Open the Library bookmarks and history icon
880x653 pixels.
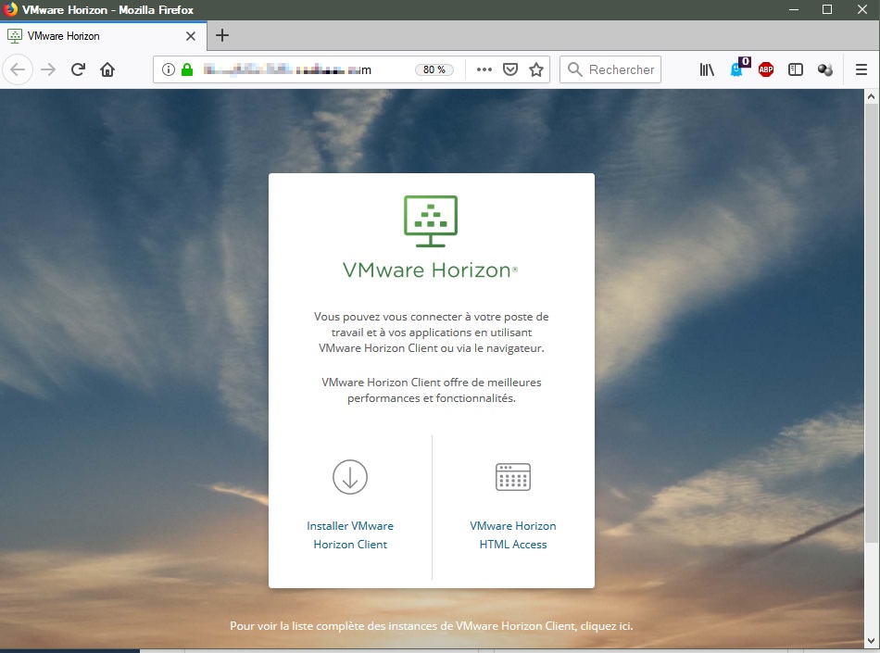(x=707, y=69)
